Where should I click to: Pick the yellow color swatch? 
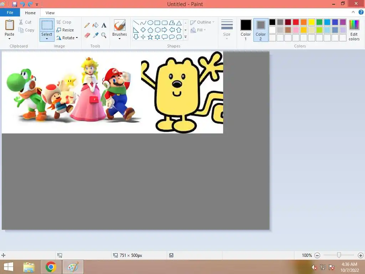(312, 22)
